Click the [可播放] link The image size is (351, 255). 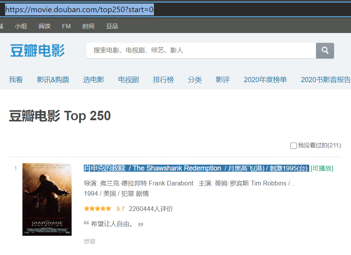click(x=321, y=168)
